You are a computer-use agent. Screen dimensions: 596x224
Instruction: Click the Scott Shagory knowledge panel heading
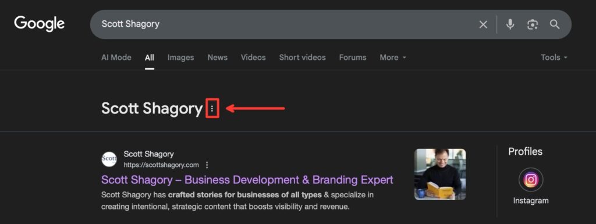point(152,109)
